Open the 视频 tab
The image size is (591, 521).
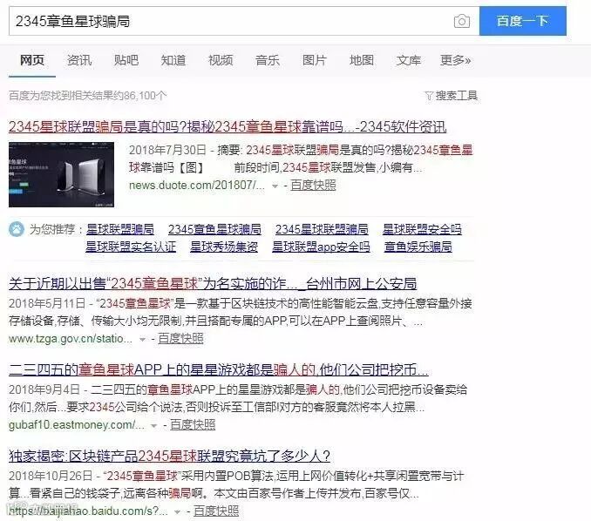tap(221, 60)
